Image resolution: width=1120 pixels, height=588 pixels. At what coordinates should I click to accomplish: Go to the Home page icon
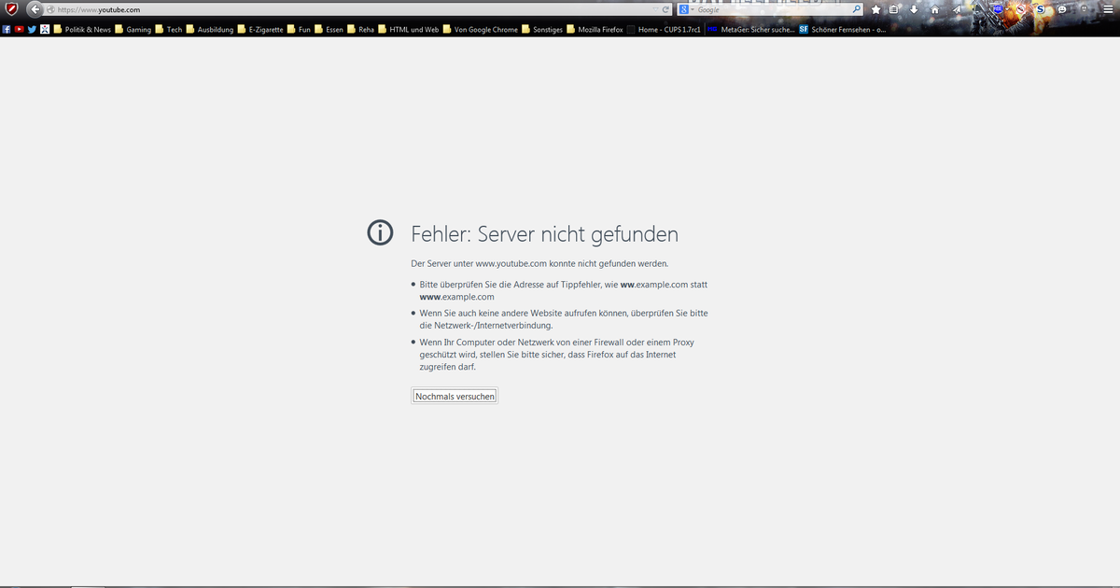pyautogui.click(x=934, y=9)
